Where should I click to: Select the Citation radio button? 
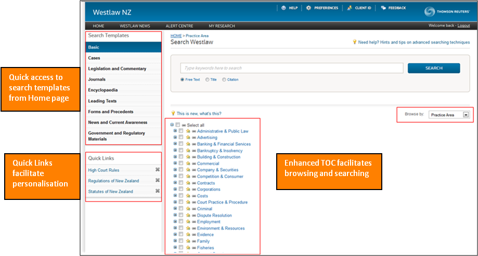pos(224,79)
